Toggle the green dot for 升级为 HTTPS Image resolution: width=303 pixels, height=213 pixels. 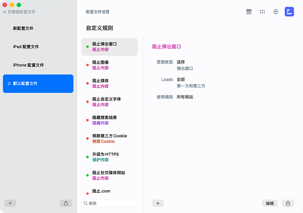coord(87,157)
